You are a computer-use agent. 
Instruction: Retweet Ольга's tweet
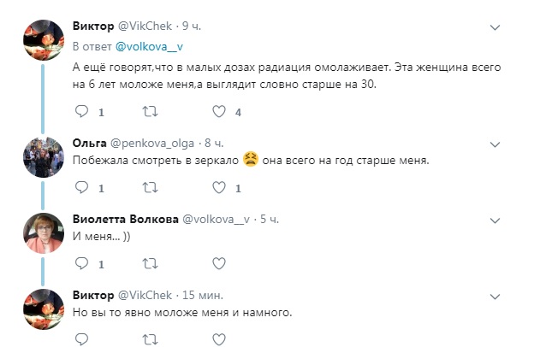click(149, 187)
